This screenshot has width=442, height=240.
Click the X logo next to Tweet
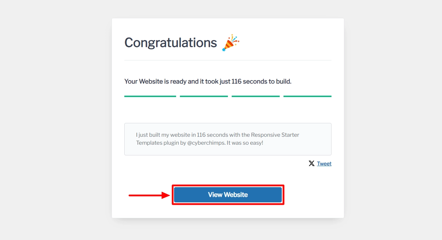pyautogui.click(x=311, y=163)
